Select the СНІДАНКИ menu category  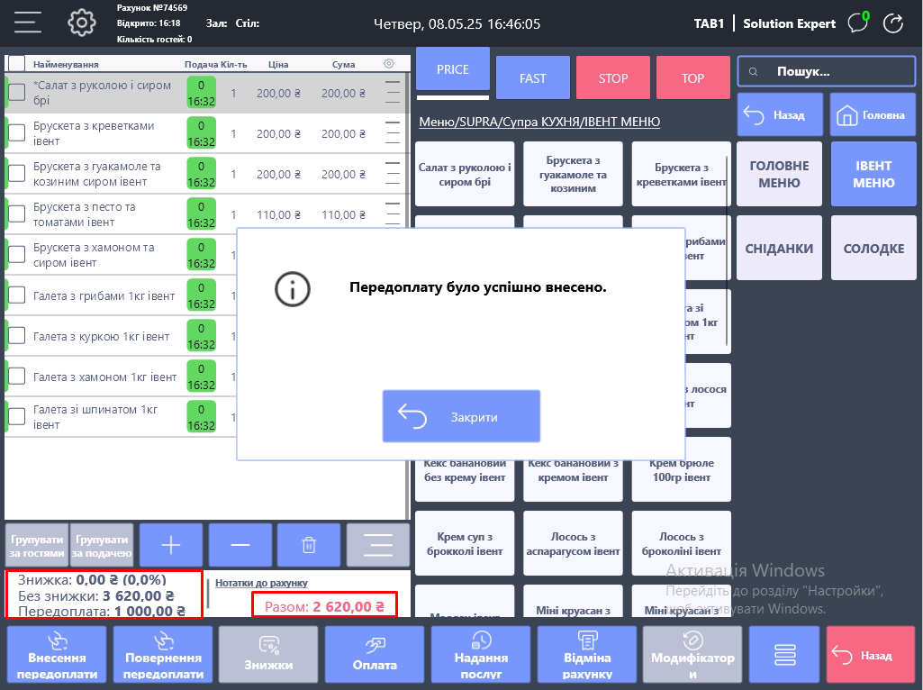(779, 248)
